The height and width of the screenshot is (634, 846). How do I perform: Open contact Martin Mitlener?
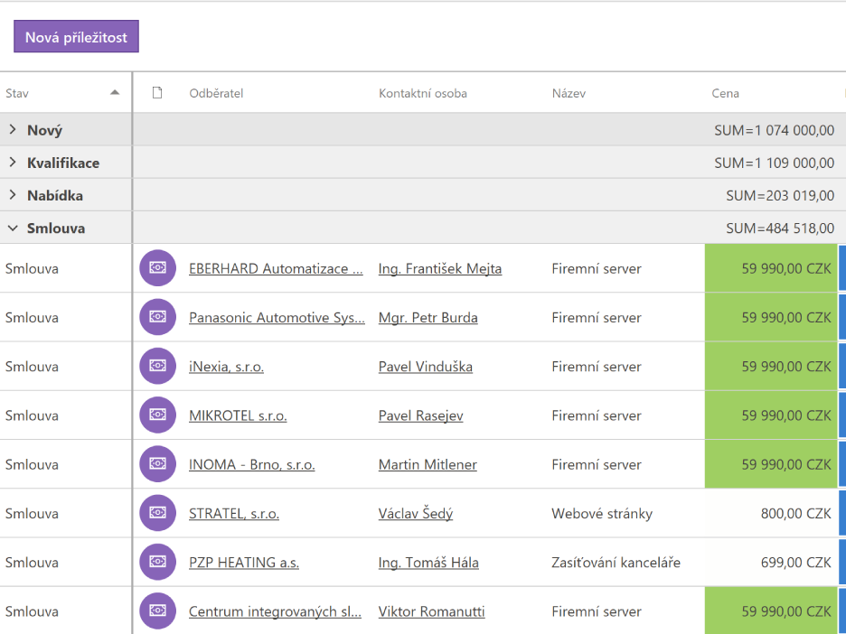point(428,465)
